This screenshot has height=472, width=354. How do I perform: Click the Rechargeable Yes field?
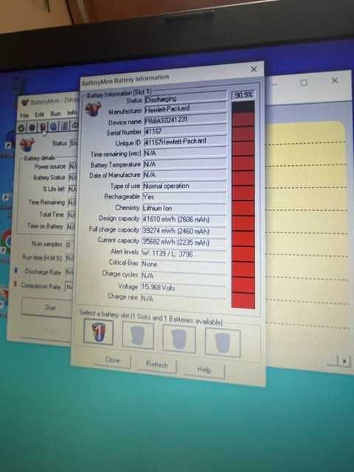point(184,197)
